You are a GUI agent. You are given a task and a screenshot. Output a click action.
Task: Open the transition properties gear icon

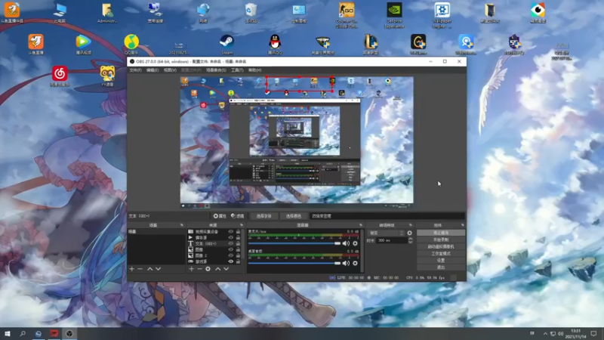(x=410, y=233)
